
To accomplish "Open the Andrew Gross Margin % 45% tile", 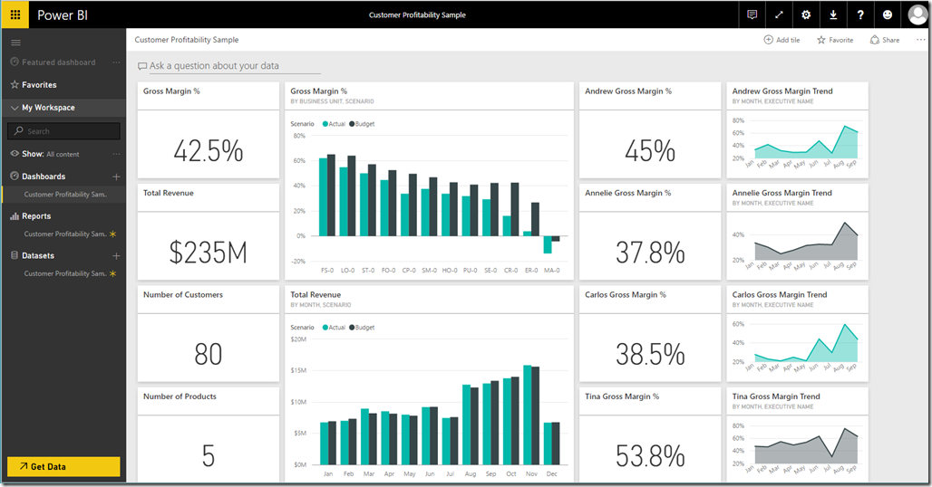I will coord(650,130).
